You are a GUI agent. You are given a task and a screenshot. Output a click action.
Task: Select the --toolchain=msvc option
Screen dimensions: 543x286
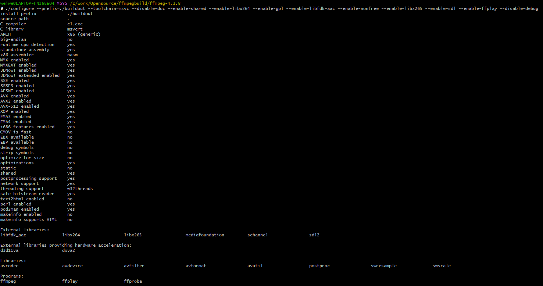click(x=108, y=8)
